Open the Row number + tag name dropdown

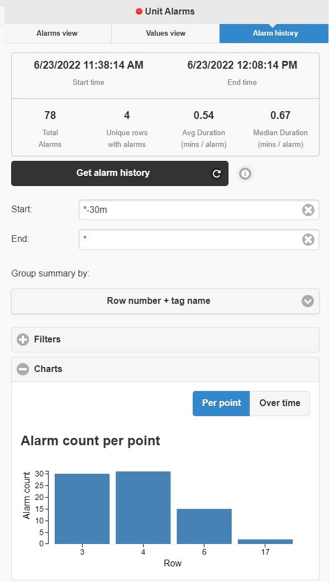point(165,301)
